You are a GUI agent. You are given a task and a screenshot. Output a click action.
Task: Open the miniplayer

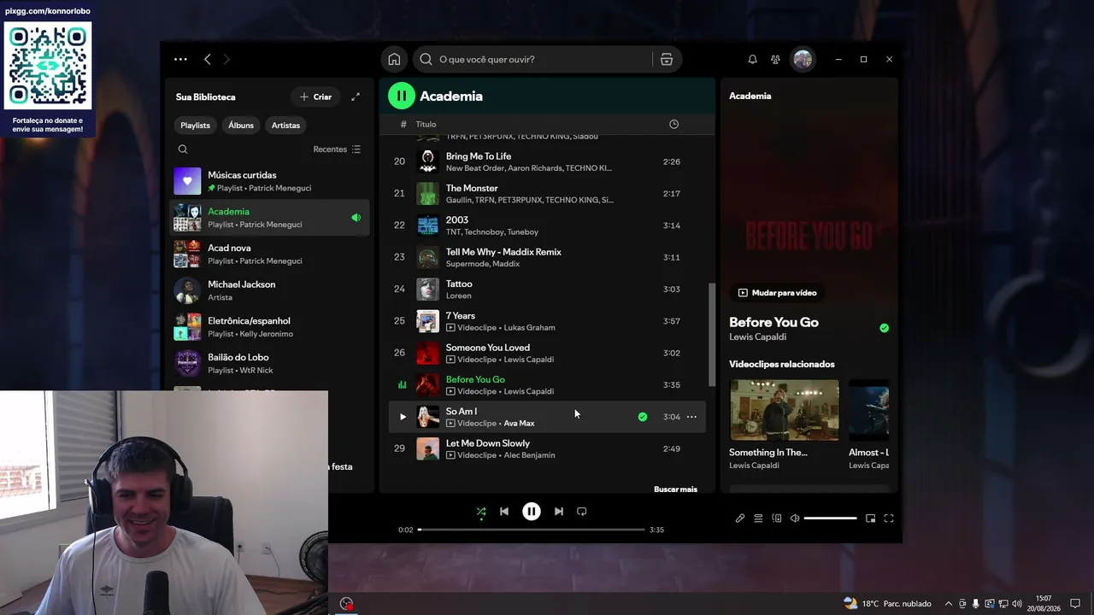(x=871, y=518)
